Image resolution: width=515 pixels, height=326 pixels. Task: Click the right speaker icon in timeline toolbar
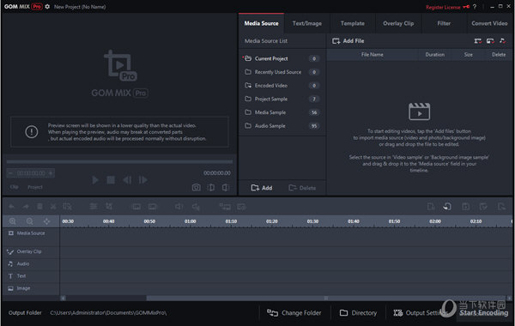coord(196,207)
